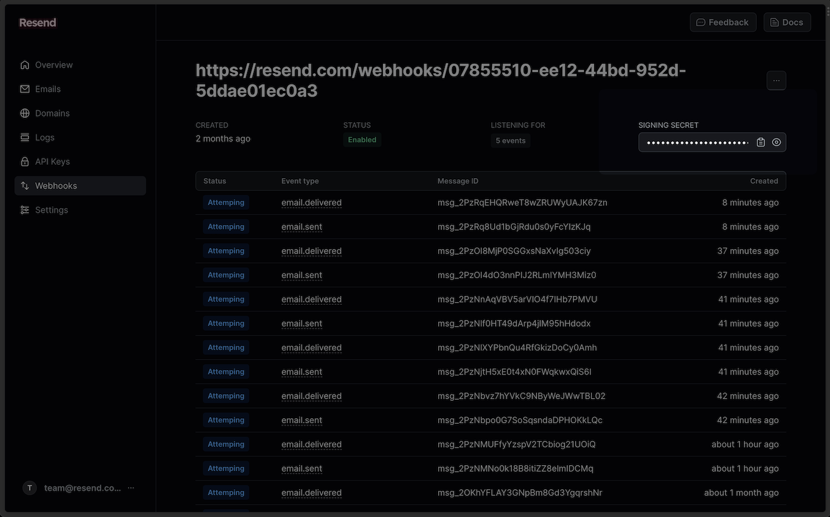
Task: Click email.sent for msg_2PzNjtH5xE0t4xN0FWqkwxQiS6l
Action: tap(302, 372)
